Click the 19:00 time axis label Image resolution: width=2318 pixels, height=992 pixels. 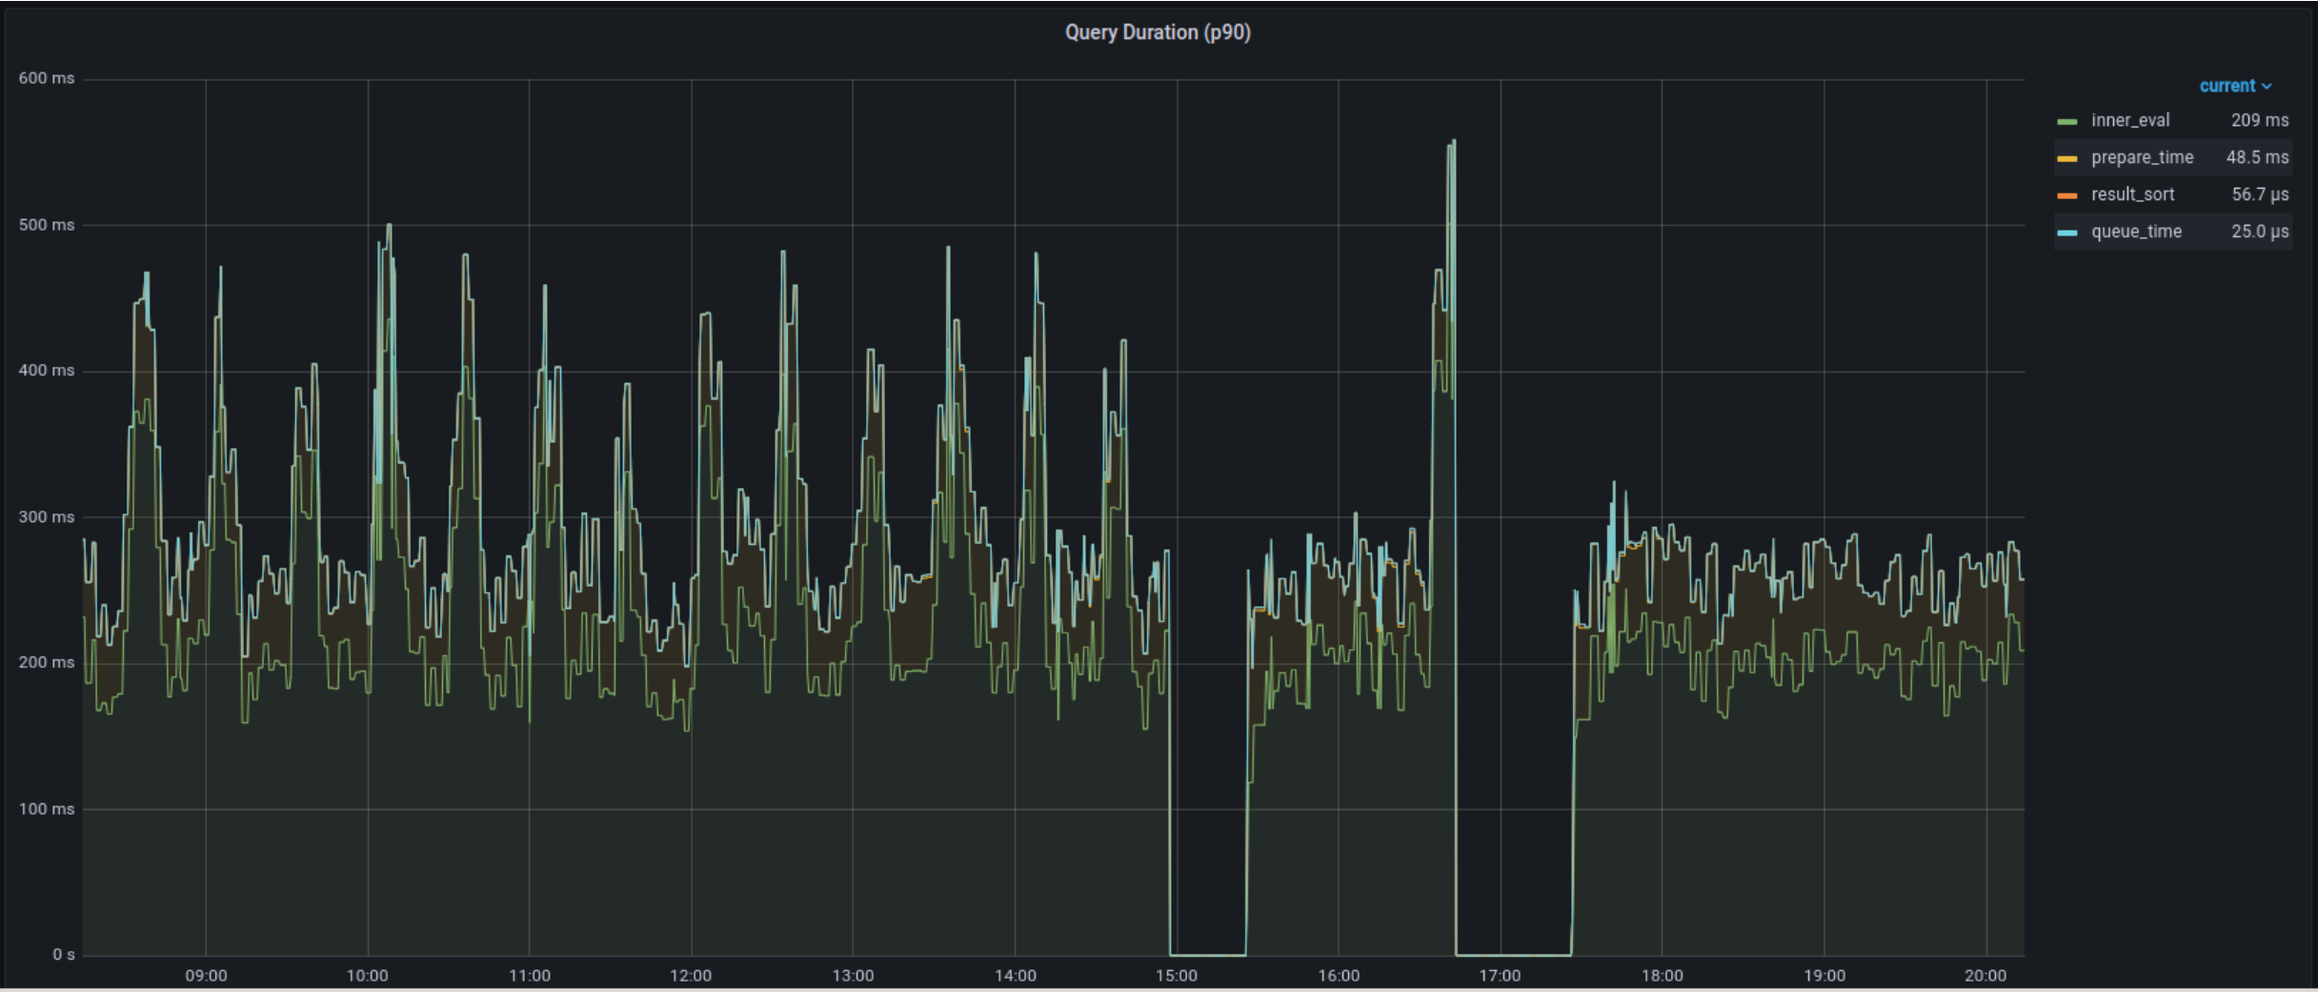(x=1824, y=976)
